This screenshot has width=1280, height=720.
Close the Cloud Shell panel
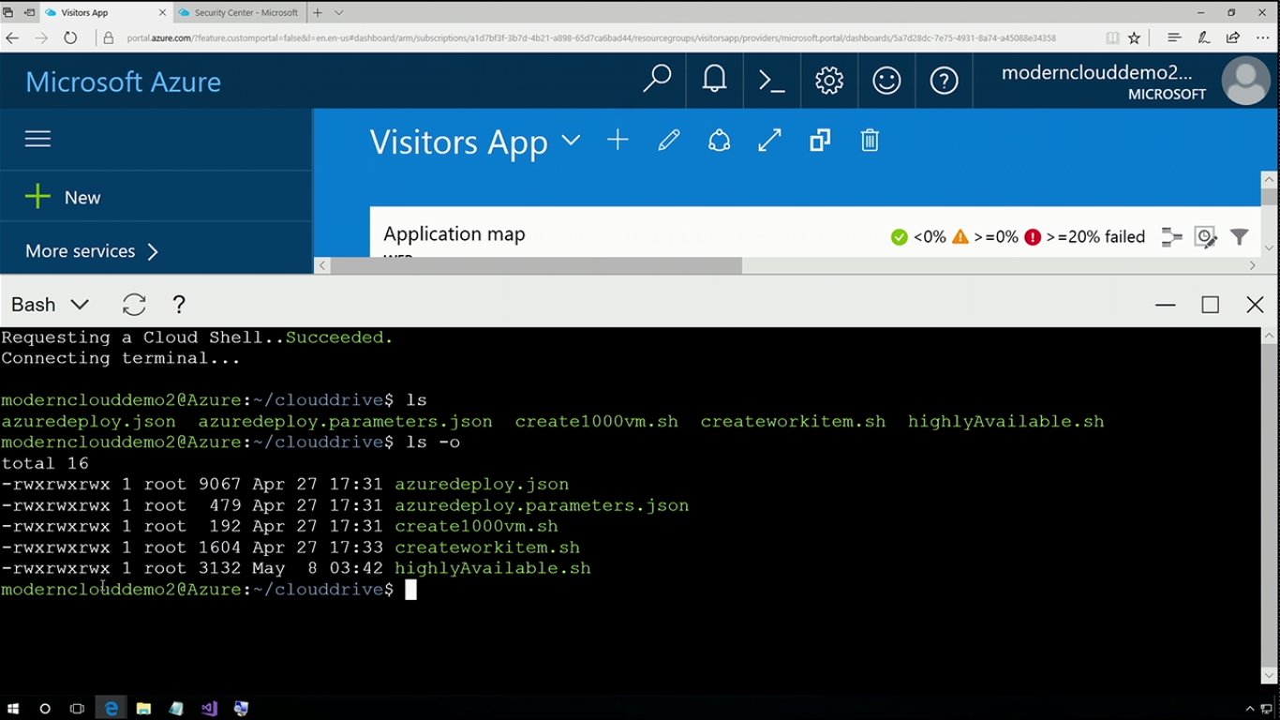(1256, 305)
